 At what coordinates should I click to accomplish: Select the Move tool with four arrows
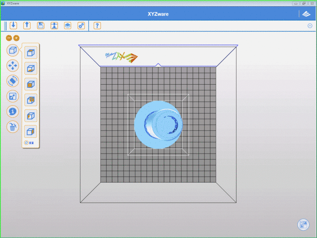tap(13, 66)
